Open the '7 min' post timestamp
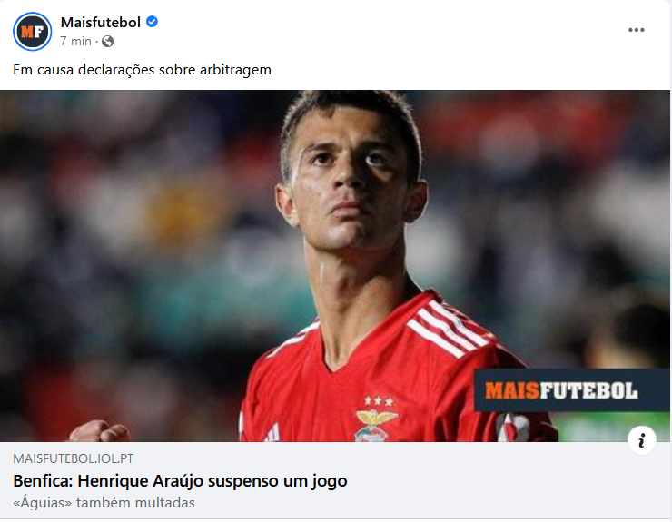Screen dimensions: 672x522 click(x=76, y=41)
